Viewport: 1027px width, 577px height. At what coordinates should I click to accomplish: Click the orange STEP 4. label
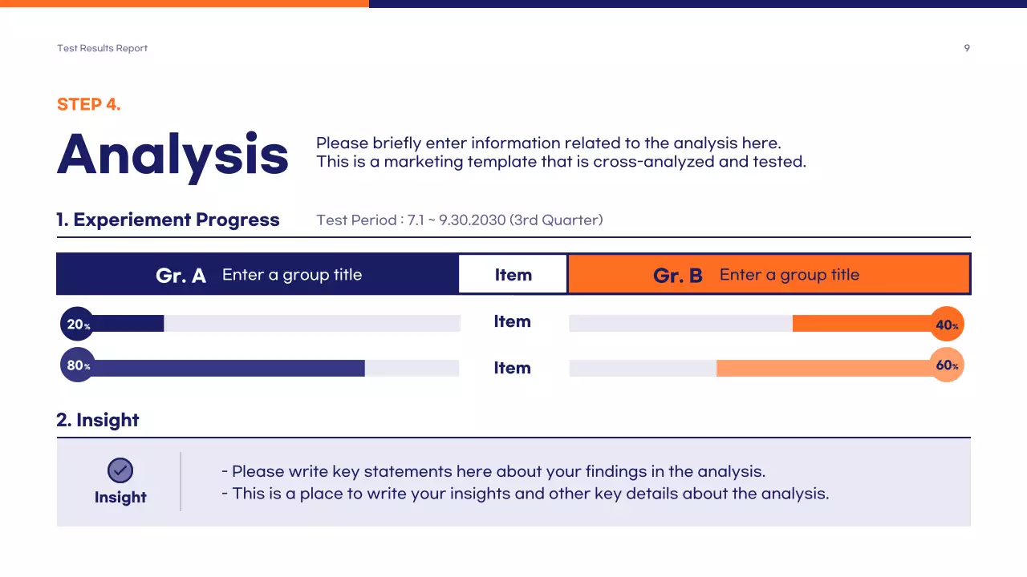(89, 104)
